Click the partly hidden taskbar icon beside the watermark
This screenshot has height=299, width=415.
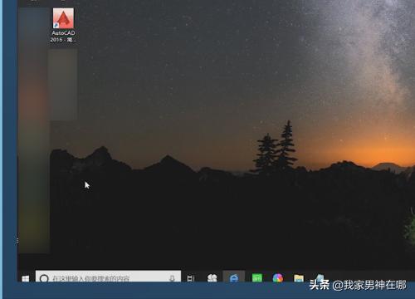click(320, 277)
